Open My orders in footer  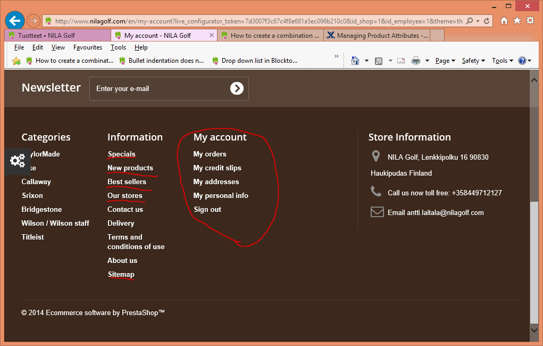210,154
